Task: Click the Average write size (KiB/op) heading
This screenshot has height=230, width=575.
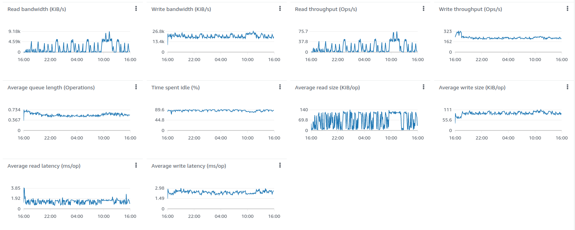Action: coord(472,87)
